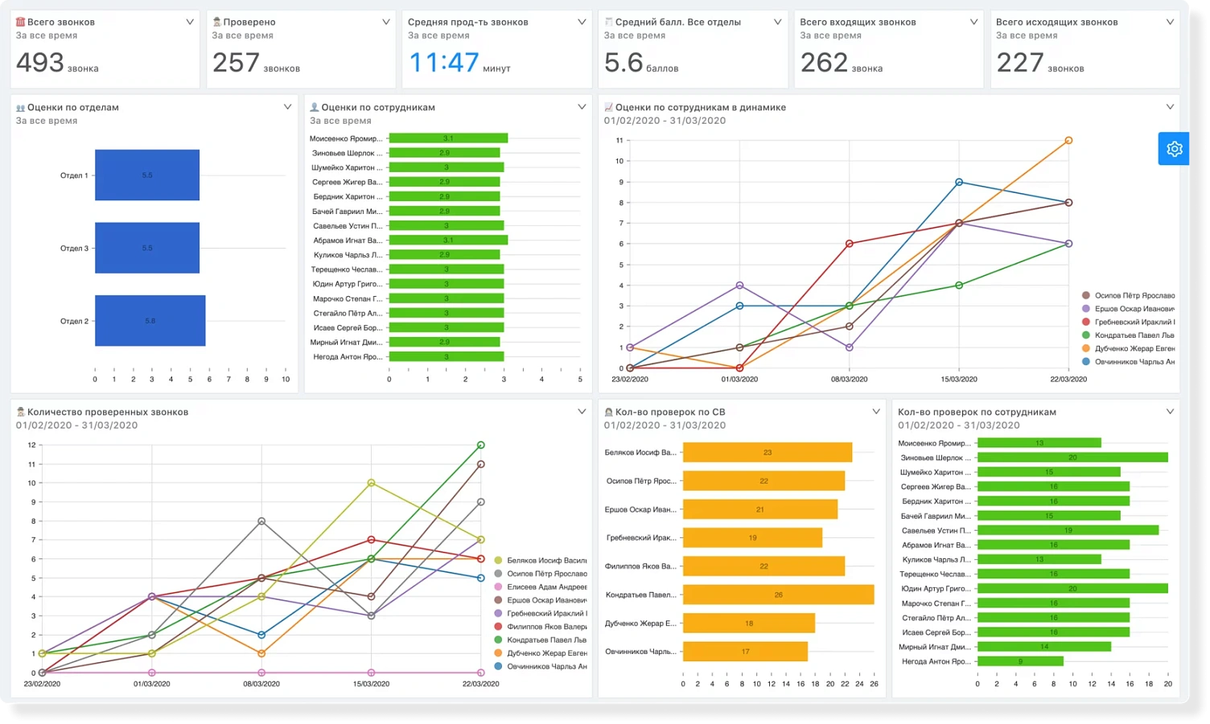
Task: Select 'Негода Антон' green bar showing 9
Action: (1020, 661)
